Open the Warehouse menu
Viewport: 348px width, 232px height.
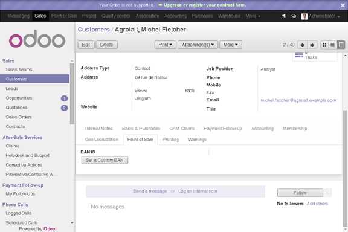(229, 16)
